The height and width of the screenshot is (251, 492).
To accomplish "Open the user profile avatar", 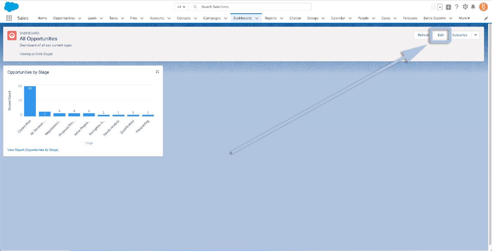I will (x=483, y=7).
